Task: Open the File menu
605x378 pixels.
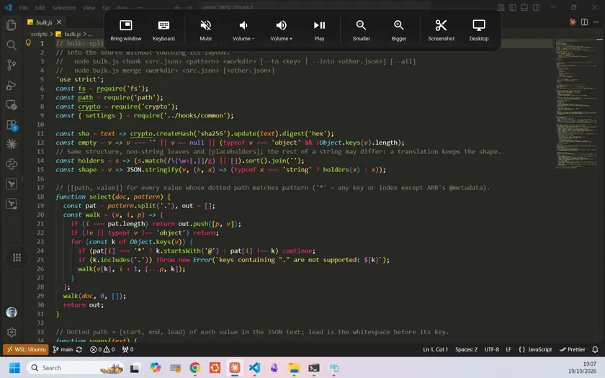Action: coord(24,8)
